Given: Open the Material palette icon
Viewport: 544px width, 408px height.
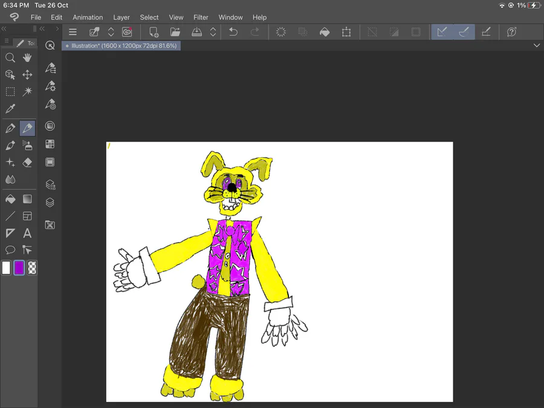Looking at the screenshot, I should pyautogui.click(x=50, y=225).
